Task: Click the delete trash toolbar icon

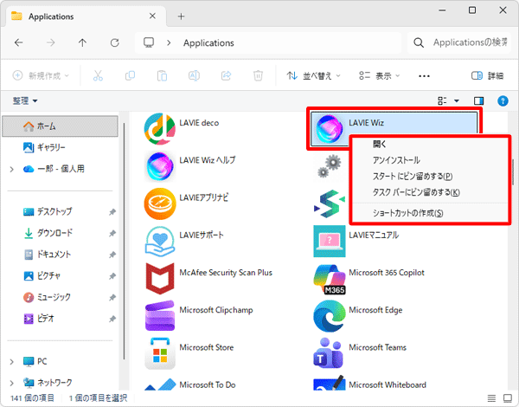Action: [x=258, y=76]
